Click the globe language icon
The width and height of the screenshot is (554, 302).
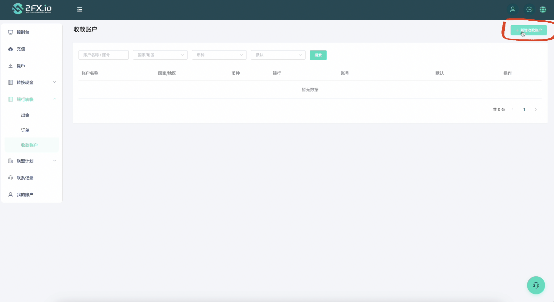pyautogui.click(x=543, y=10)
